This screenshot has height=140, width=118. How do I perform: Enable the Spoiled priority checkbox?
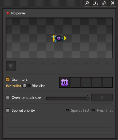pyautogui.click(x=8, y=110)
